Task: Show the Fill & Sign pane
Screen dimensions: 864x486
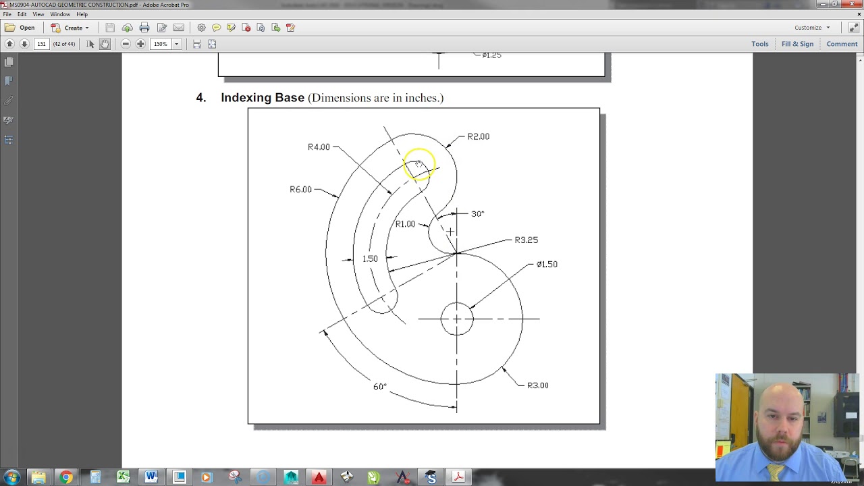Action: (x=798, y=44)
